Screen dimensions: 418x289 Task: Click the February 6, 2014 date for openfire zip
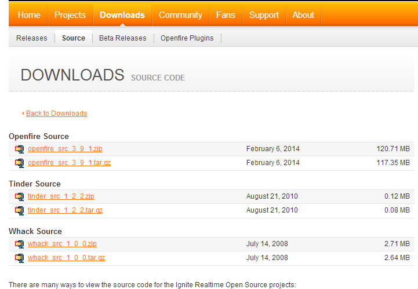click(273, 149)
